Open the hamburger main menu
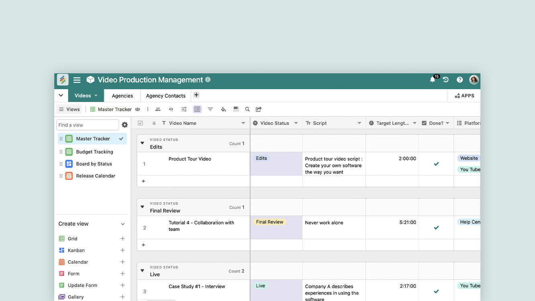 (77, 80)
